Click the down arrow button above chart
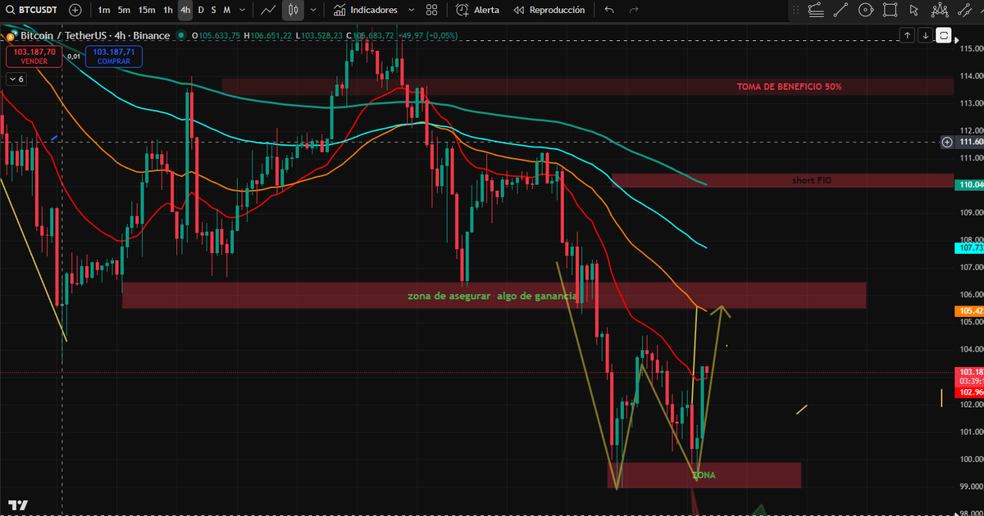The width and height of the screenshot is (984, 516). point(925,35)
